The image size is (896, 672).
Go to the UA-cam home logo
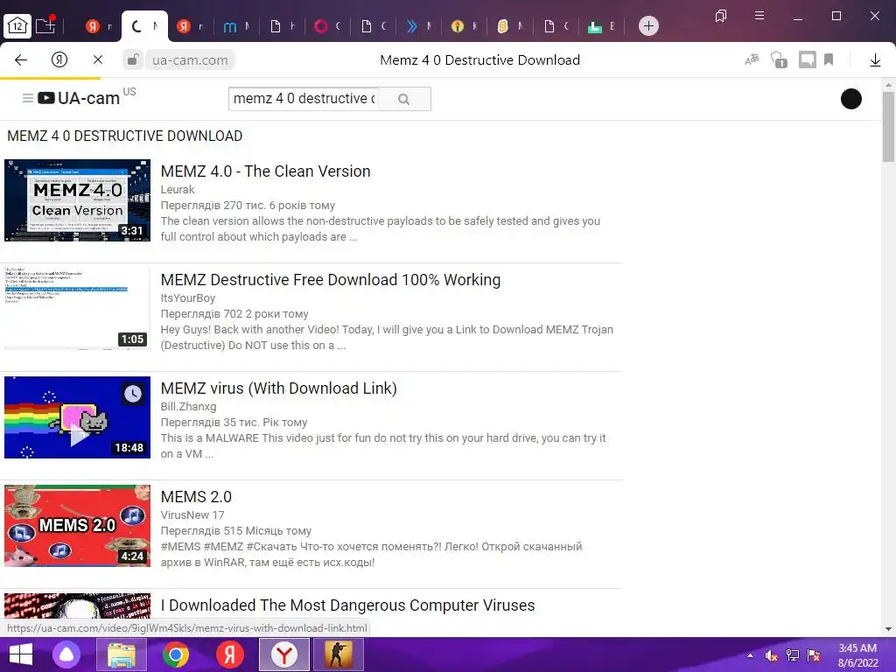(79, 98)
